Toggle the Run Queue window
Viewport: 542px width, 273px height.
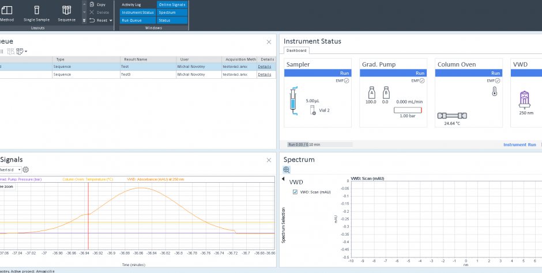[x=138, y=20]
